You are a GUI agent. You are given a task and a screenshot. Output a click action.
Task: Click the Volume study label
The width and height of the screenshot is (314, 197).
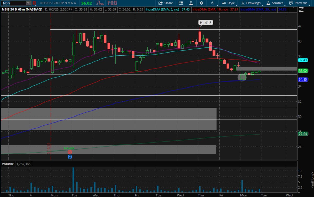coord(8,164)
